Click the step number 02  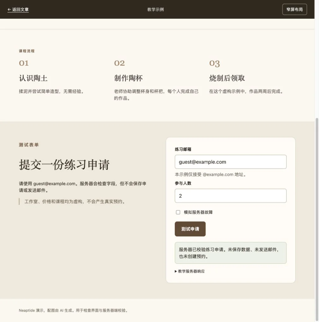(119, 63)
